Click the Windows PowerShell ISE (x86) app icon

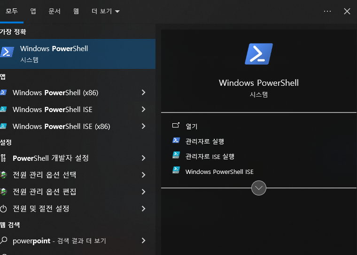pyautogui.click(x=3, y=126)
